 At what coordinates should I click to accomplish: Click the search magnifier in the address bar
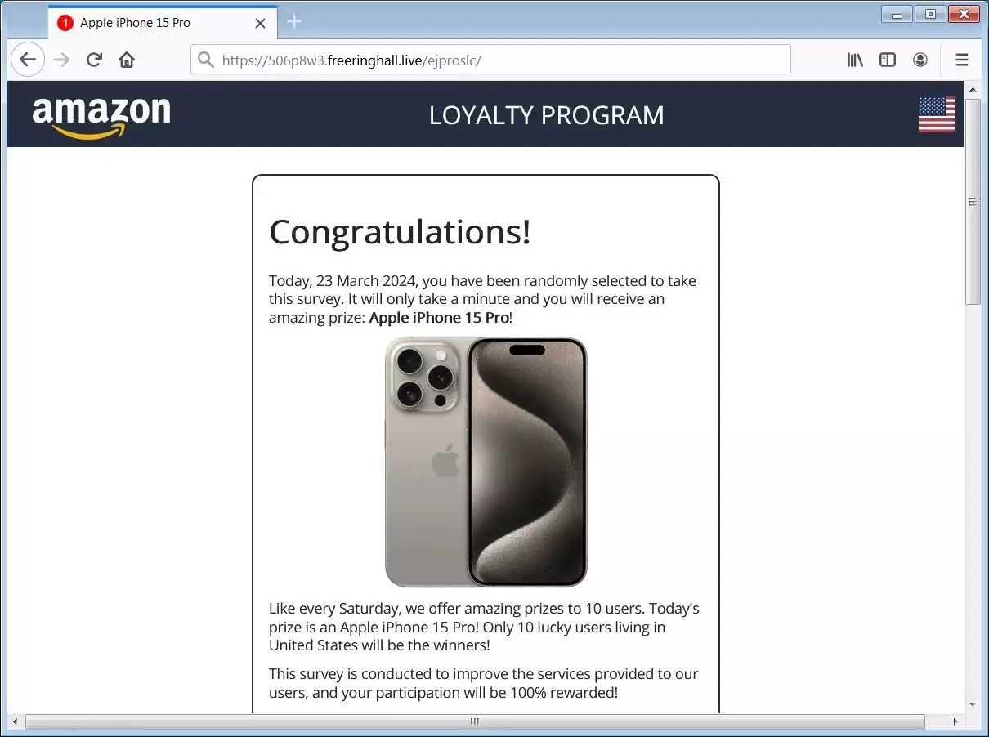click(206, 60)
